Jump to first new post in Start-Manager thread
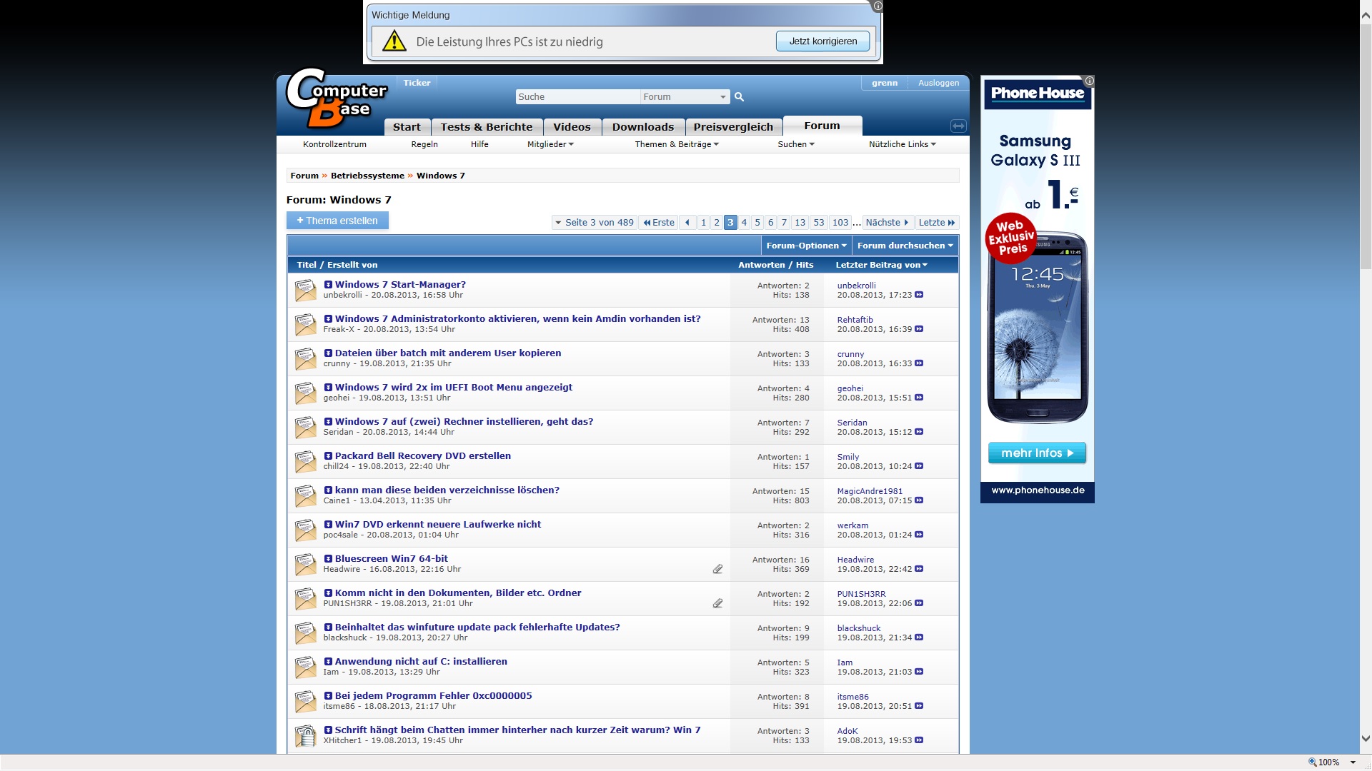This screenshot has height=771, width=1372. [x=328, y=285]
